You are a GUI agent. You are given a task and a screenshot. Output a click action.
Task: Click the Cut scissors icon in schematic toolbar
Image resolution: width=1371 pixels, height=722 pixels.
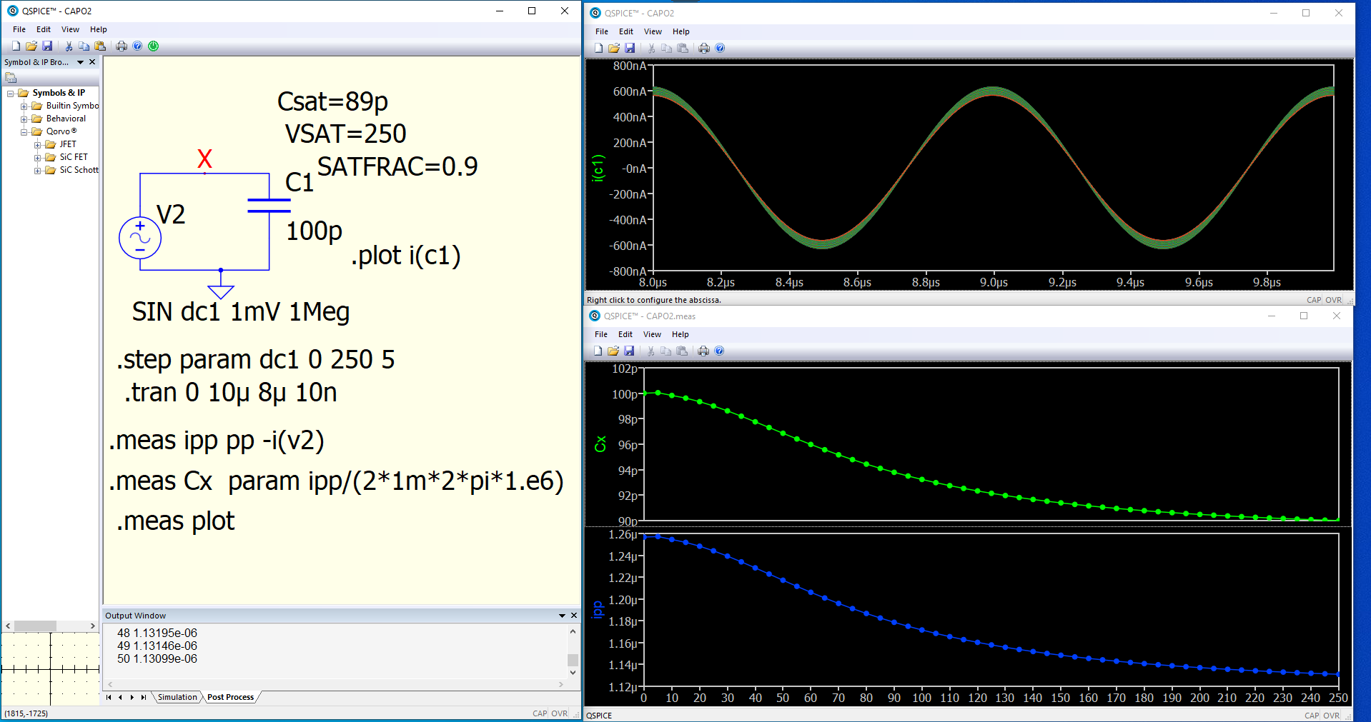coord(69,46)
